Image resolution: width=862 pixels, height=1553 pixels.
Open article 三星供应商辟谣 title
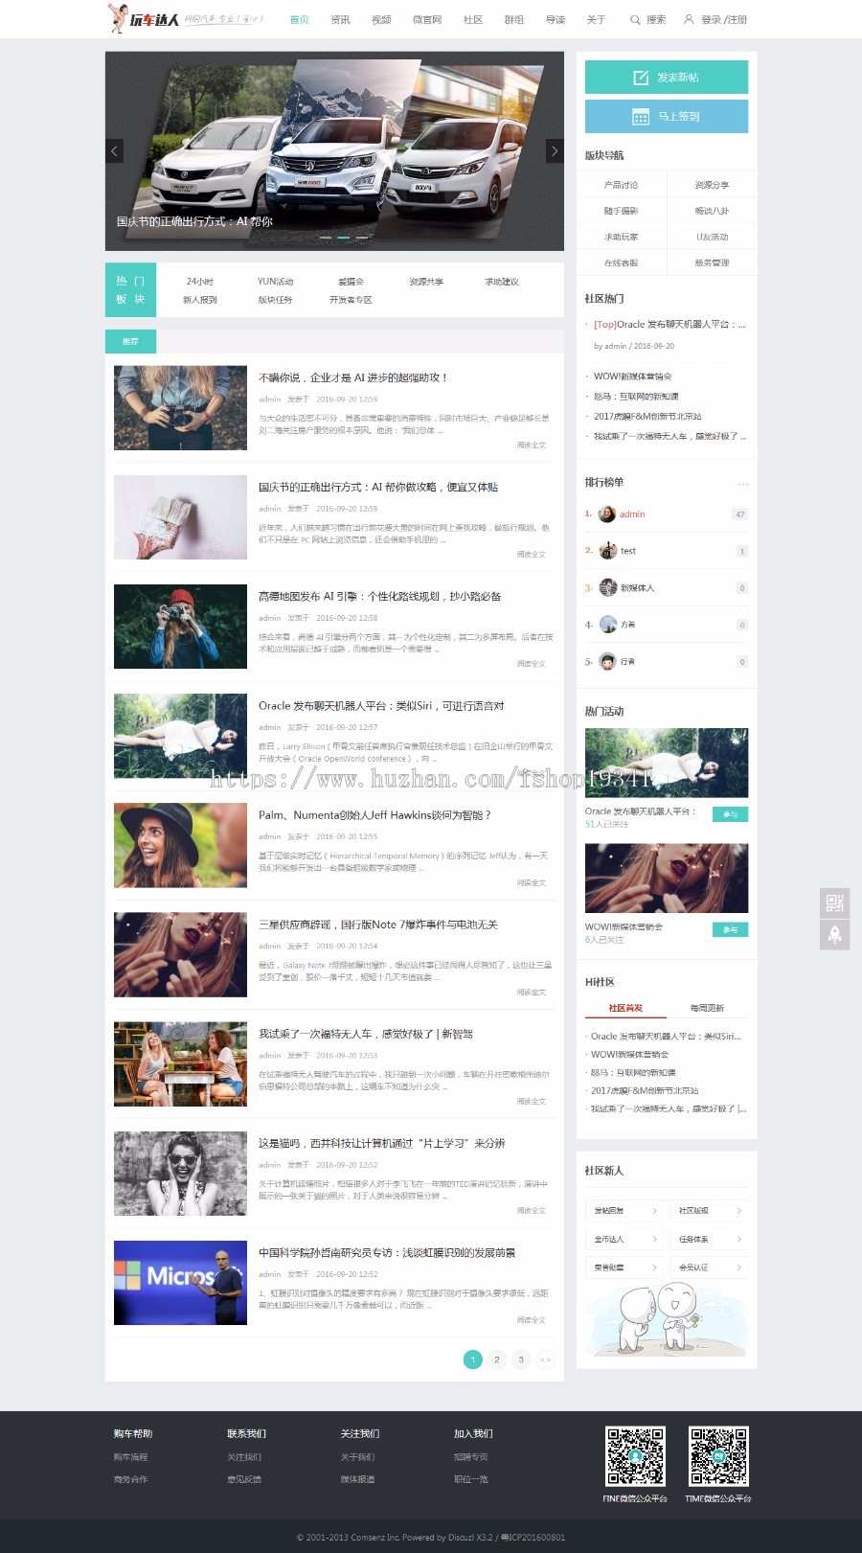(378, 925)
